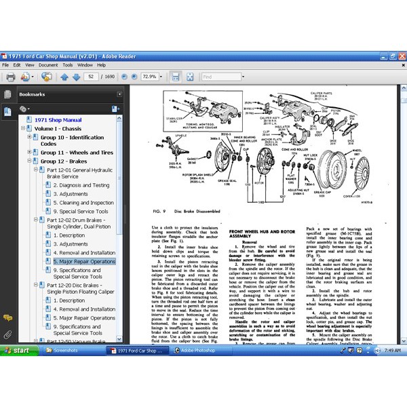
Task: Collapse Volume I - Chassis bookmark
Action: click(x=23, y=128)
